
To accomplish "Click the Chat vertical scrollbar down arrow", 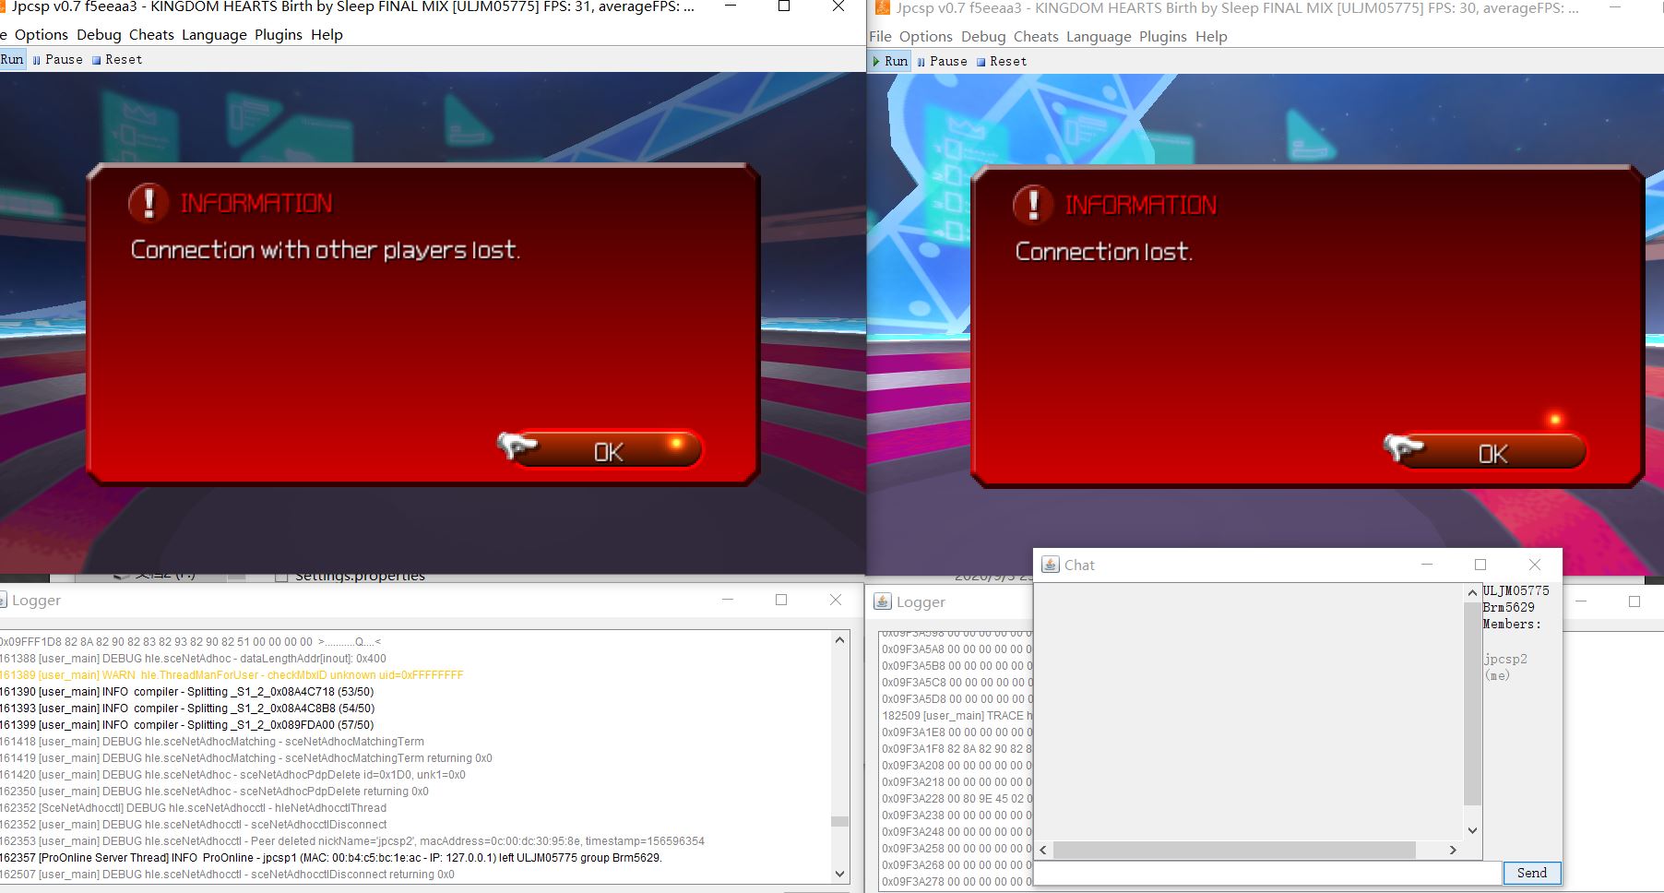I will coord(1472,830).
